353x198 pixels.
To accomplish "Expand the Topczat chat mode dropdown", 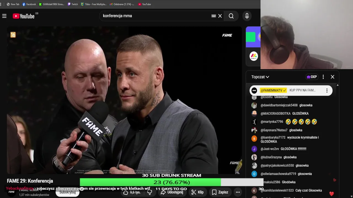I will [x=260, y=77].
